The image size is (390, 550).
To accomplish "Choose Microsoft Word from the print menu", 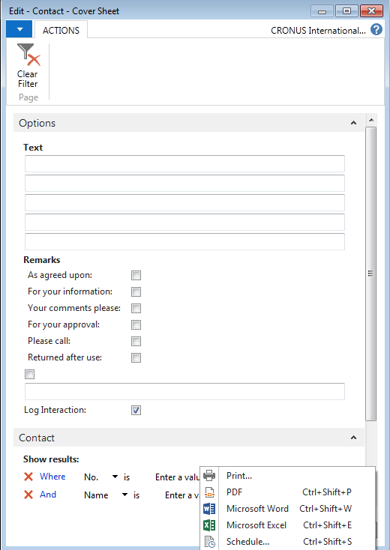I will pyautogui.click(x=257, y=509).
